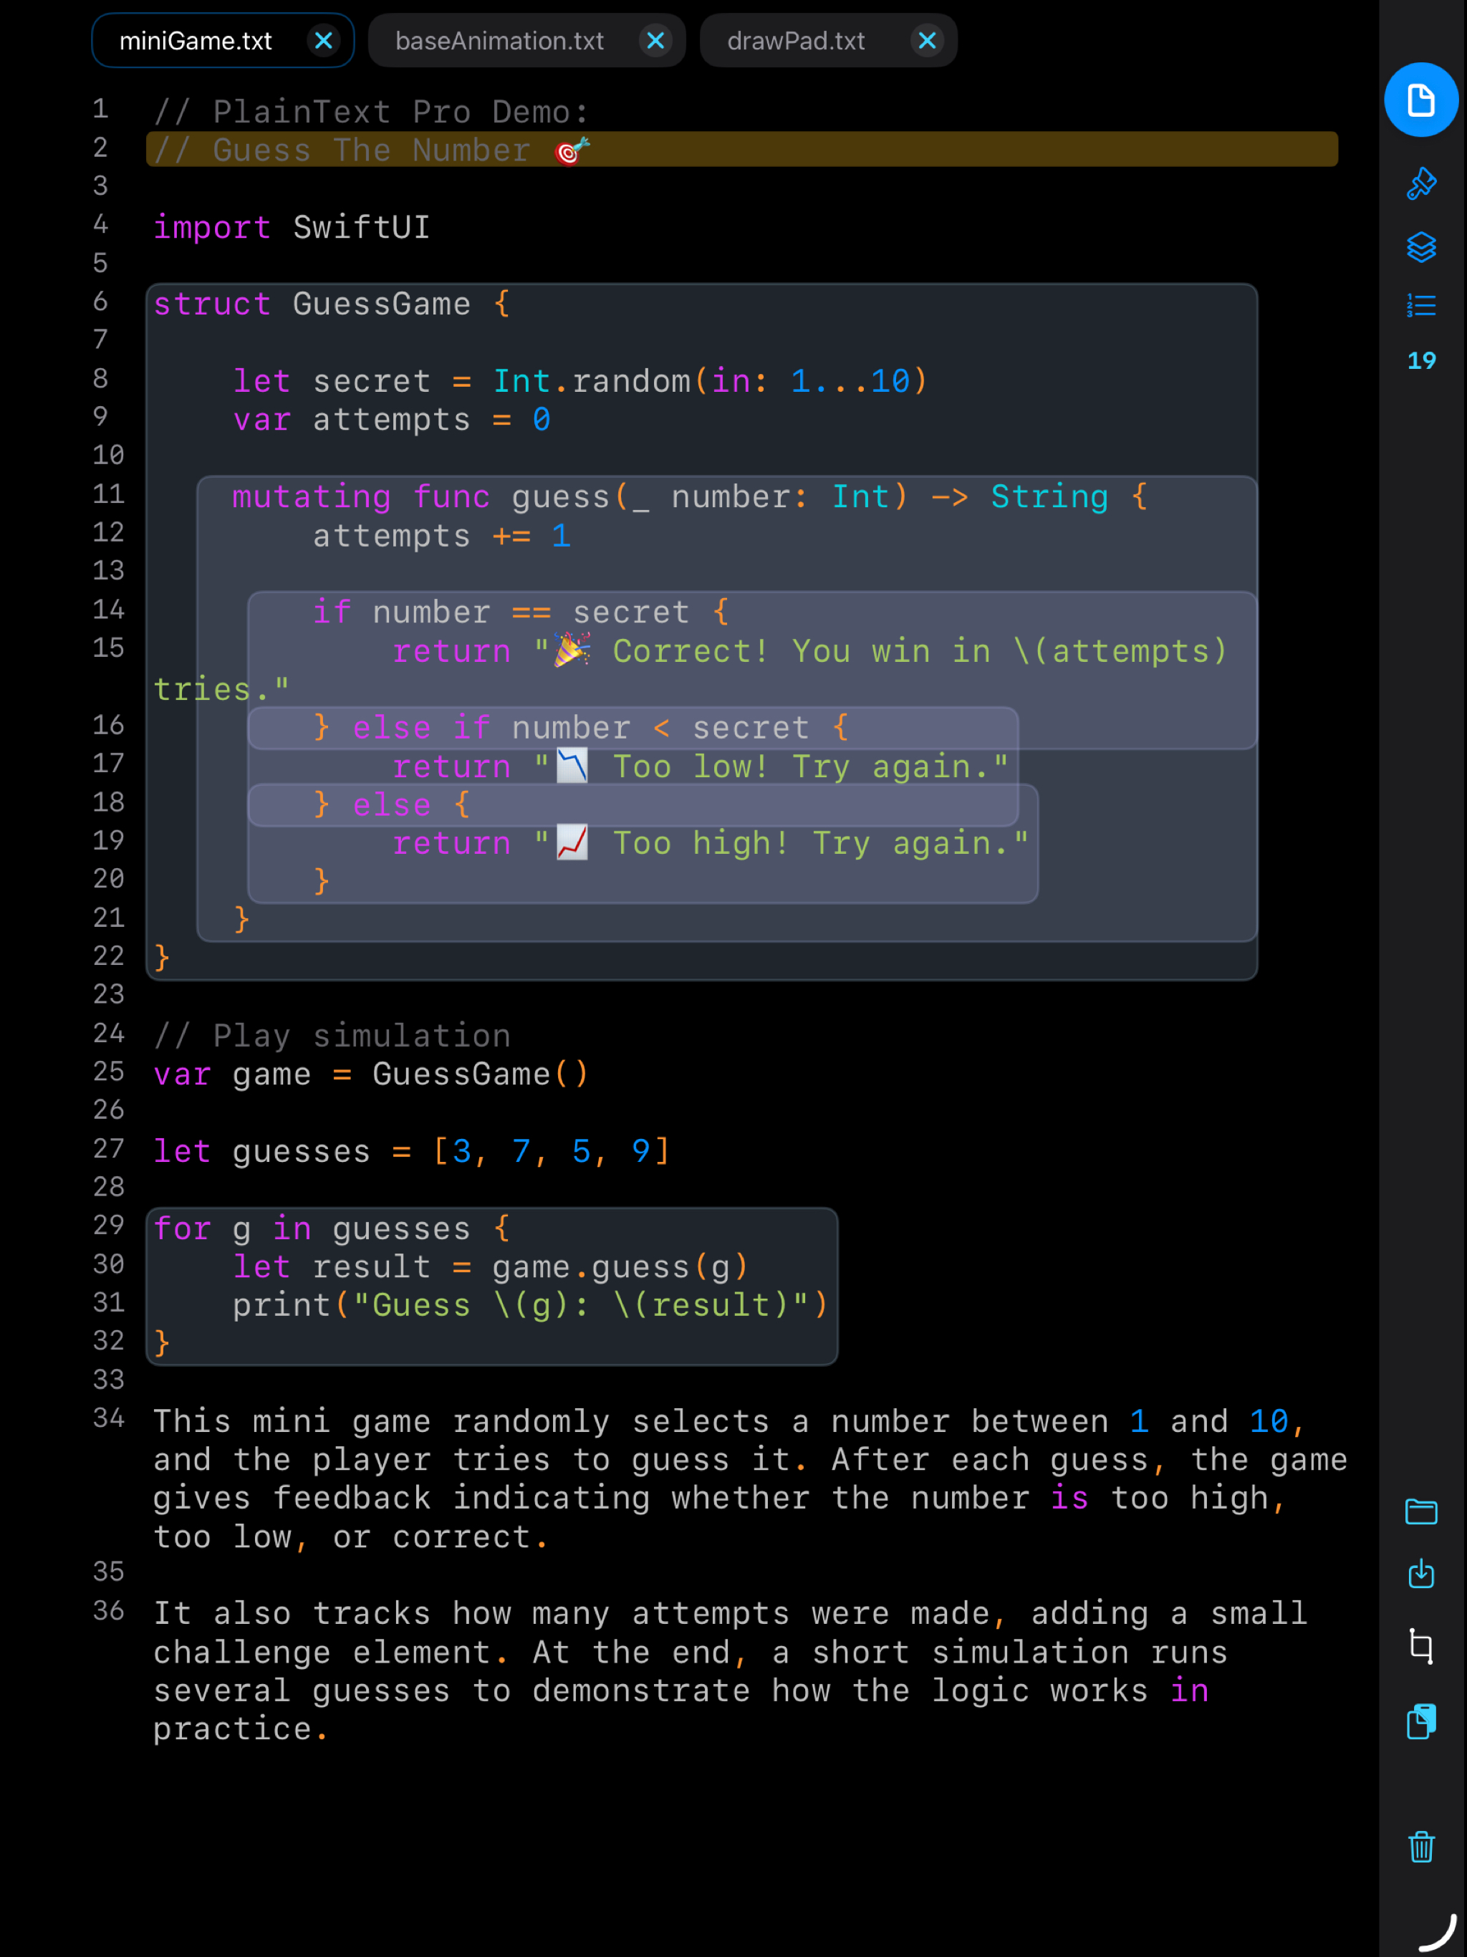The image size is (1467, 1957).
Task: Click the 'Too low! Try again.' string
Action: tap(771, 767)
